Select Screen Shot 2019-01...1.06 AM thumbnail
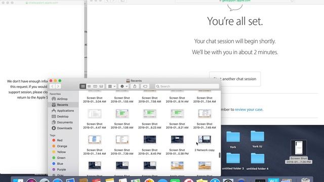The image size is (324, 182). [x=122, y=114]
